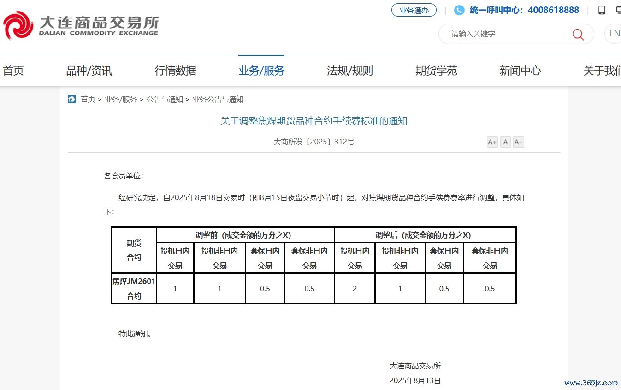621x390 pixels.
Task: Decrease font size with A- button
Action: [519, 142]
